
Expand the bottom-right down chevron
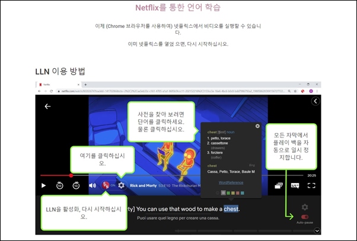[x=317, y=231]
